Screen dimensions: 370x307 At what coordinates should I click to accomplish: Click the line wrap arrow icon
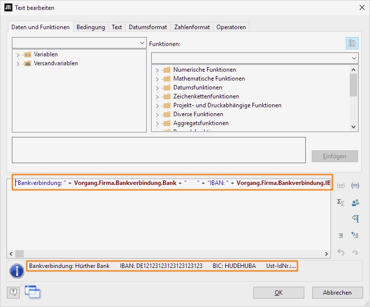[355, 235]
